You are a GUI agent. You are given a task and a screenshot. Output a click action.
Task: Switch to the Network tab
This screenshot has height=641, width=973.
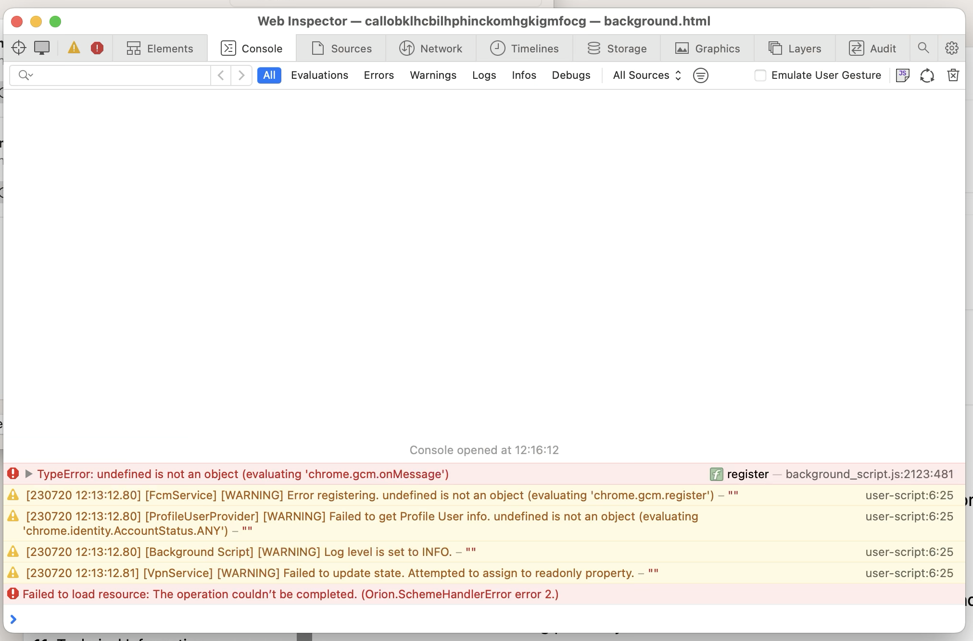[x=430, y=49]
